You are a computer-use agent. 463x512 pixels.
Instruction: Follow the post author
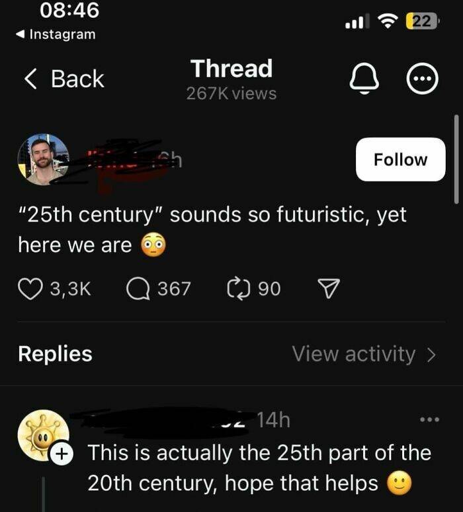[400, 159]
